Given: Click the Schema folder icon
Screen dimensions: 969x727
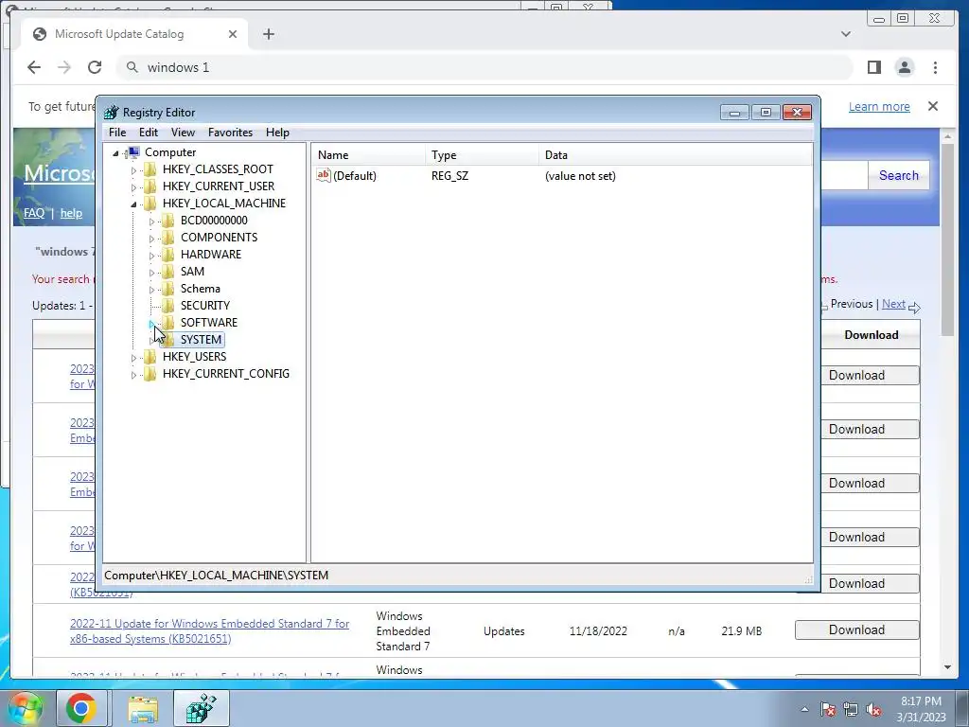Looking at the screenshot, I should 168,289.
